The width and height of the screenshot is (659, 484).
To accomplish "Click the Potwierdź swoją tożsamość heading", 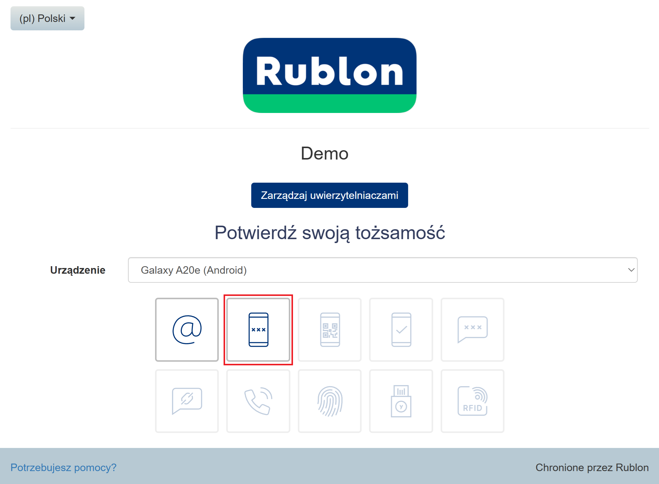I will point(329,233).
